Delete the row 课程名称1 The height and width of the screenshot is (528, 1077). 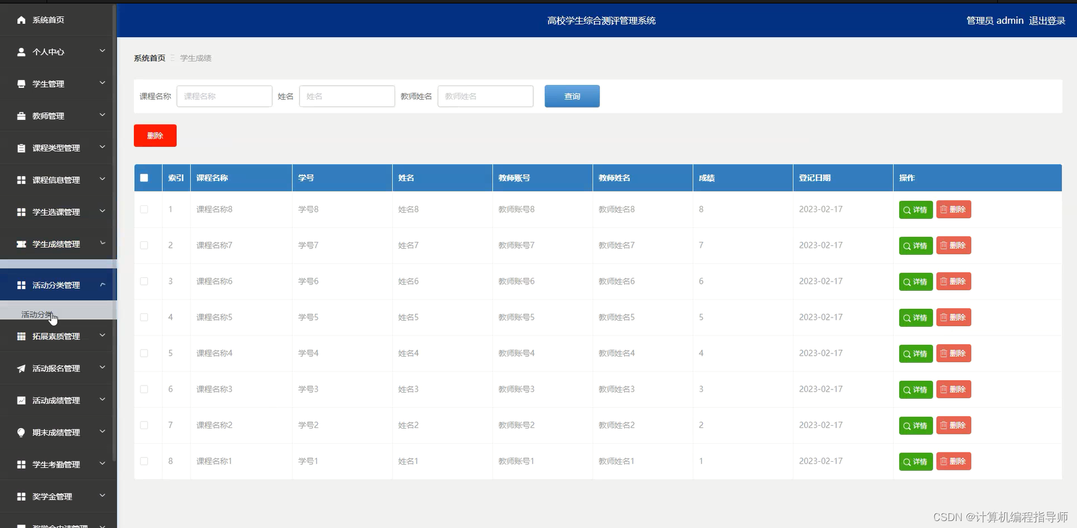(x=954, y=461)
